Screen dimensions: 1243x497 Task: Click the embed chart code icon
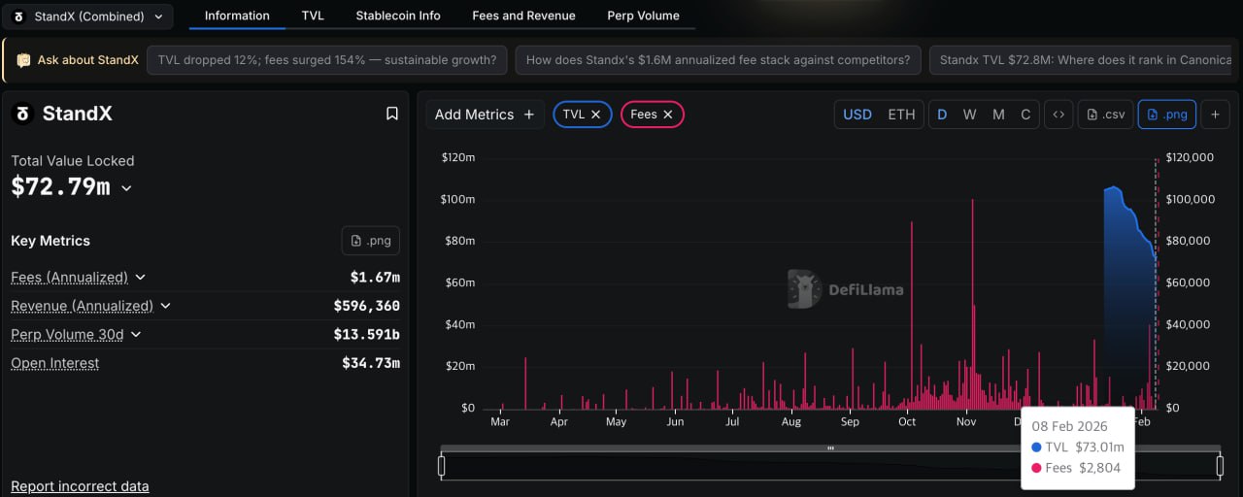click(x=1058, y=115)
